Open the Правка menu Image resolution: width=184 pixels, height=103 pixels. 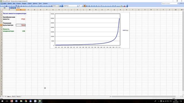(9, 3)
